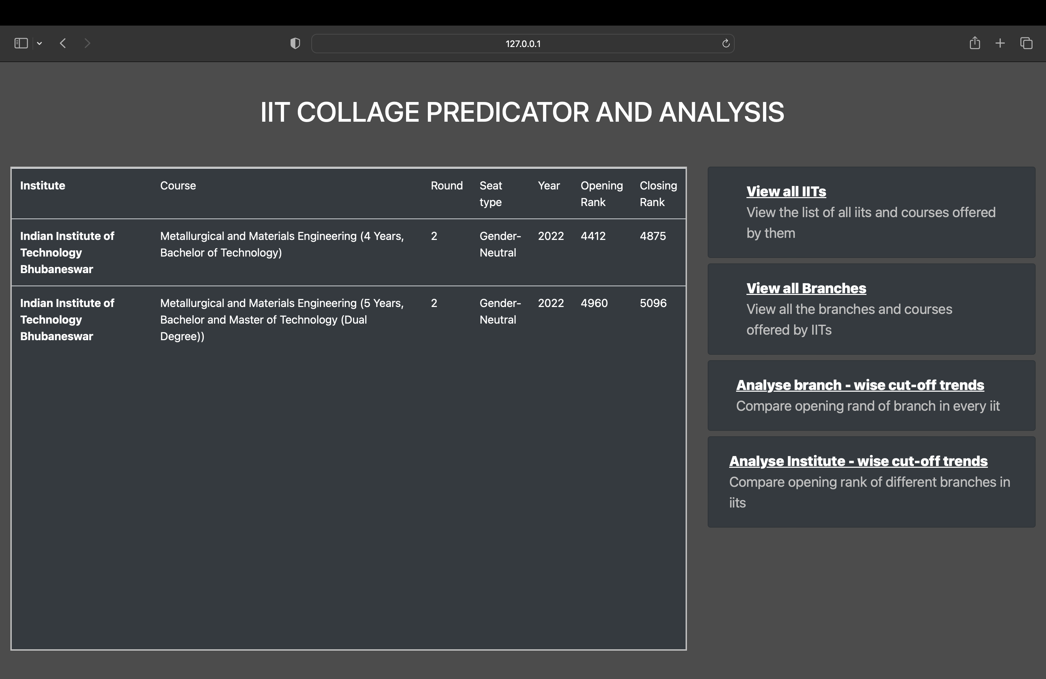
Task: Click the Closing Rank column header
Action: click(x=658, y=194)
